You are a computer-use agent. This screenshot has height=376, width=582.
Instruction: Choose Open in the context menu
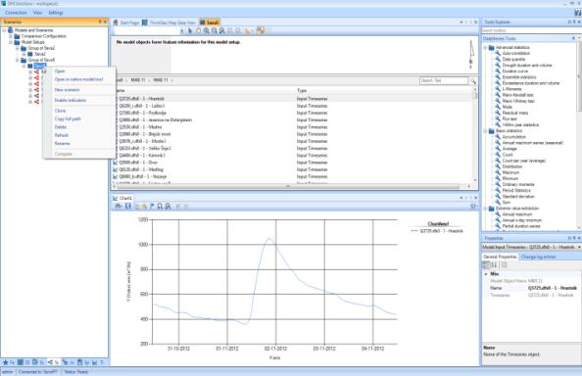(x=60, y=71)
